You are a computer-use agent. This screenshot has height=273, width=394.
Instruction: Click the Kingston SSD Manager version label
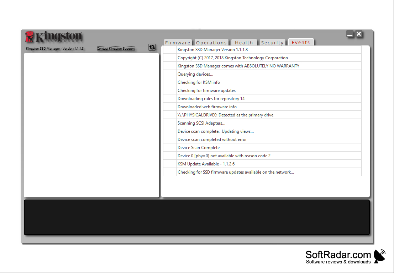(x=55, y=48)
